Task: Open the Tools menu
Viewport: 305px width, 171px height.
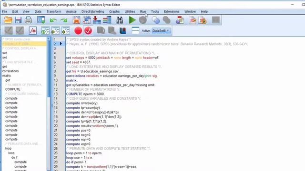Action: tap(155, 11)
